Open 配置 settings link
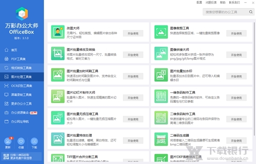 199,3
